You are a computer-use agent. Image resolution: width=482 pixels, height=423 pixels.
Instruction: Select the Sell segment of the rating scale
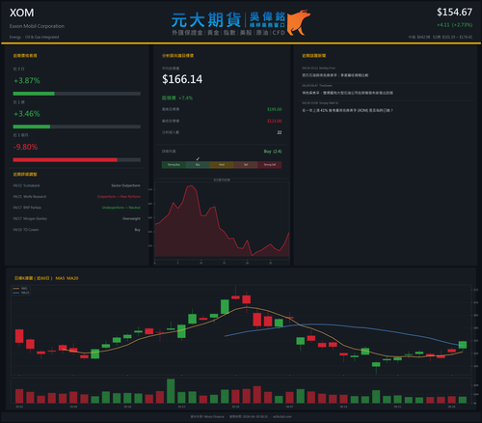(x=246, y=165)
